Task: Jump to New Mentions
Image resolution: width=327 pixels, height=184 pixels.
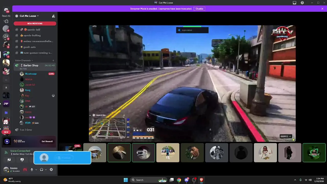Action: [x=35, y=24]
